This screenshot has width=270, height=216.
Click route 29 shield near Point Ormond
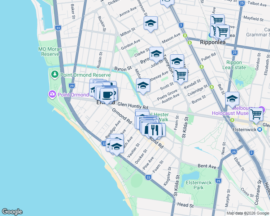[71, 86]
